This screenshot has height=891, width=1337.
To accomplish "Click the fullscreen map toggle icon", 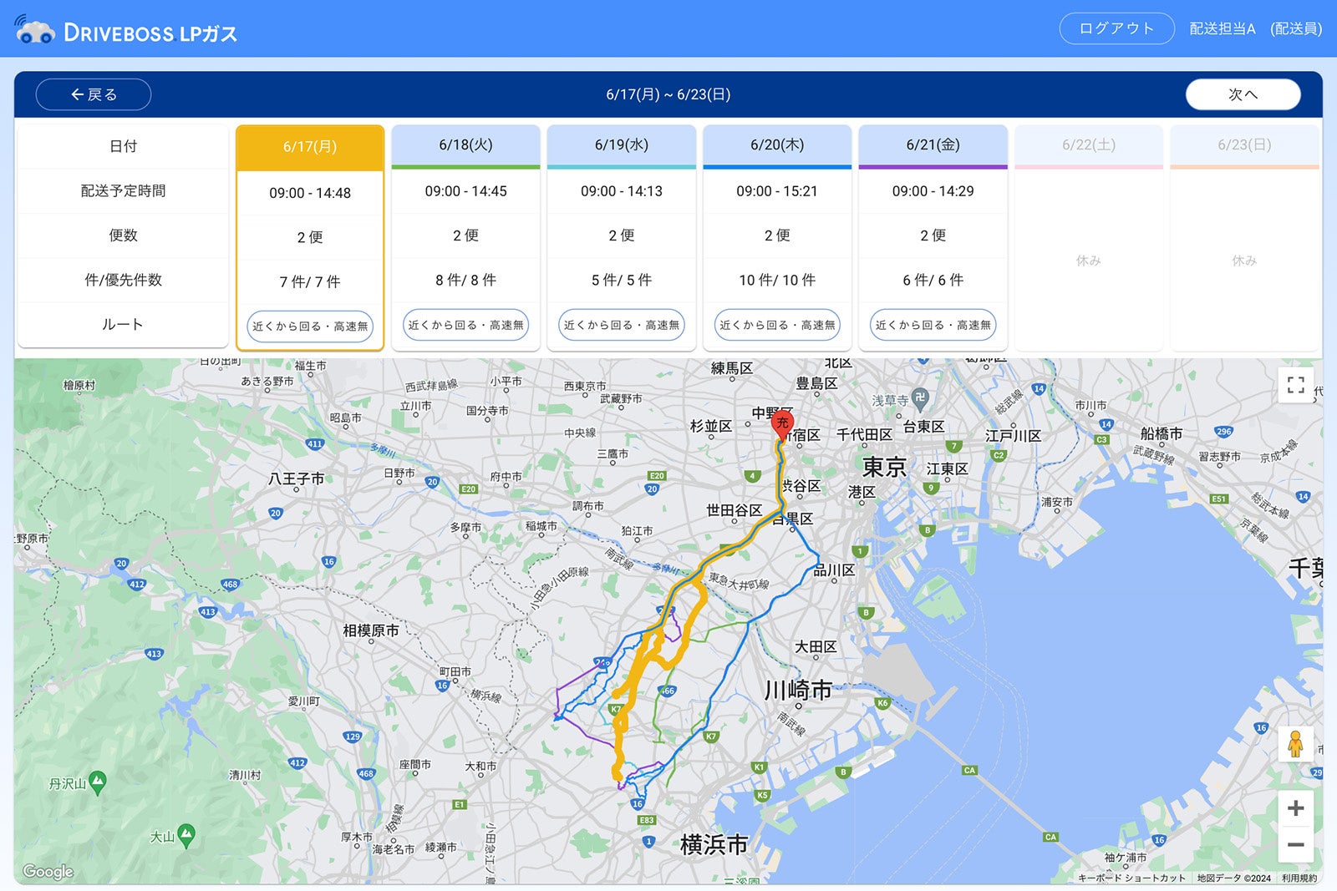I will pyautogui.click(x=1296, y=385).
